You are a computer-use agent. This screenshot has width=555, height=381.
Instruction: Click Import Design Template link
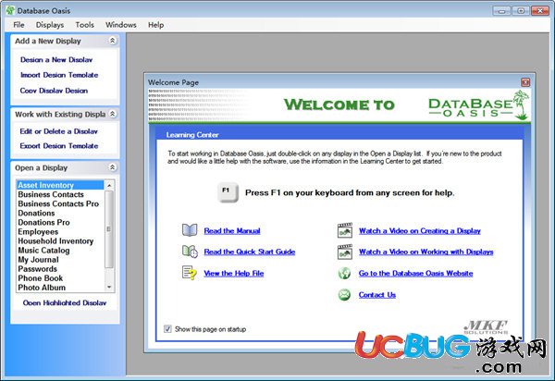pyautogui.click(x=59, y=75)
